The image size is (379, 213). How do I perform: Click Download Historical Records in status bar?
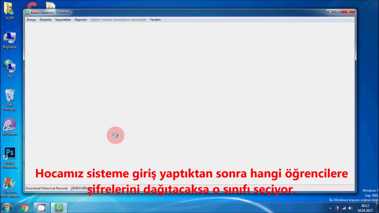46,188
